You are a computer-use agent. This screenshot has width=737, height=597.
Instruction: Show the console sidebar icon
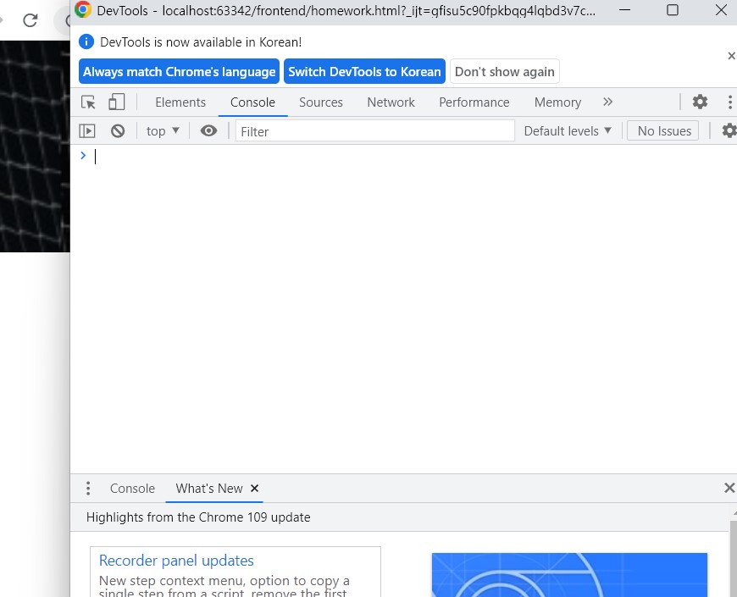click(87, 130)
